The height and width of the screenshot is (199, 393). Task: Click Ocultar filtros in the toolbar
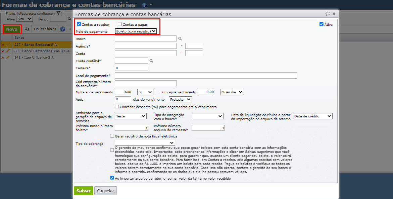coord(45,29)
